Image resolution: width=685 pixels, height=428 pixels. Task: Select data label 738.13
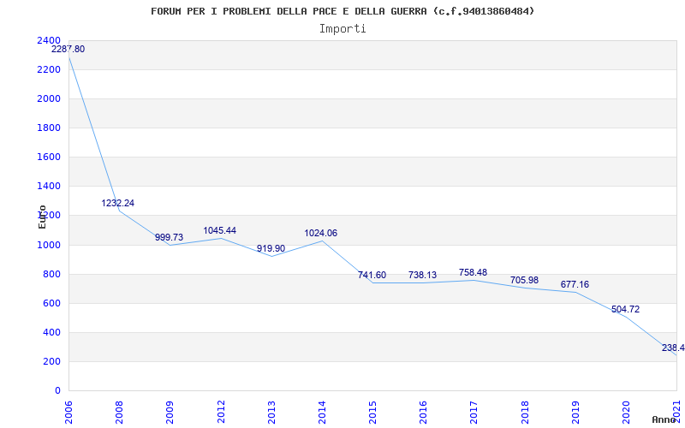pyautogui.click(x=422, y=275)
